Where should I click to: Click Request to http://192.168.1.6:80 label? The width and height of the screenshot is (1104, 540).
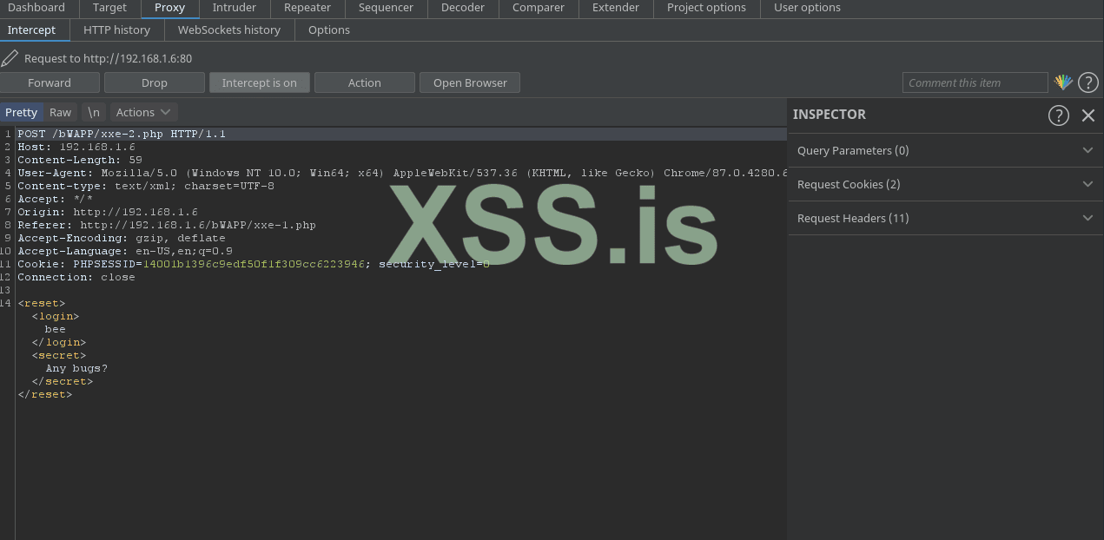(108, 58)
